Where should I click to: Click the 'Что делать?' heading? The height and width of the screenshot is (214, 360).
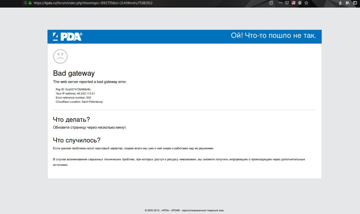[71, 120]
